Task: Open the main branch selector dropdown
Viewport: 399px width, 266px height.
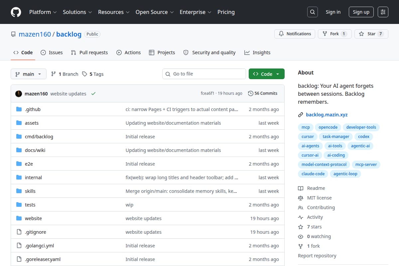Action: 28,74
